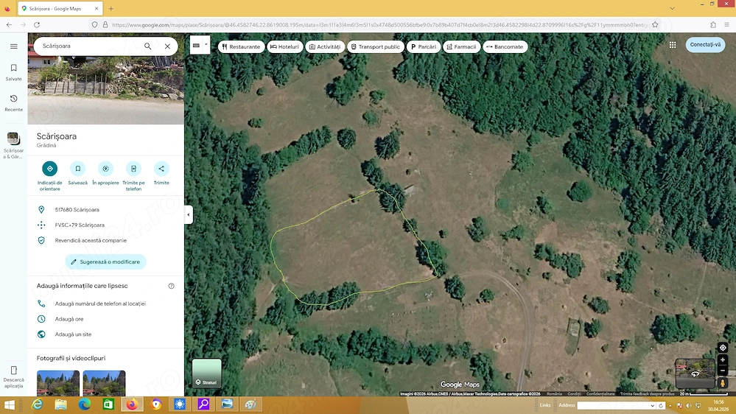
Task: Open Straturi layers switcher
Action: [x=206, y=373]
